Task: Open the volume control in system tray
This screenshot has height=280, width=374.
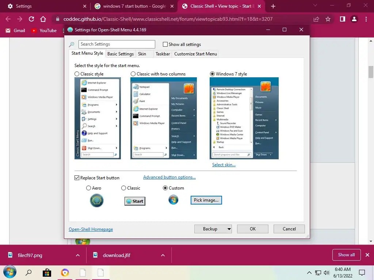Action: click(327, 273)
